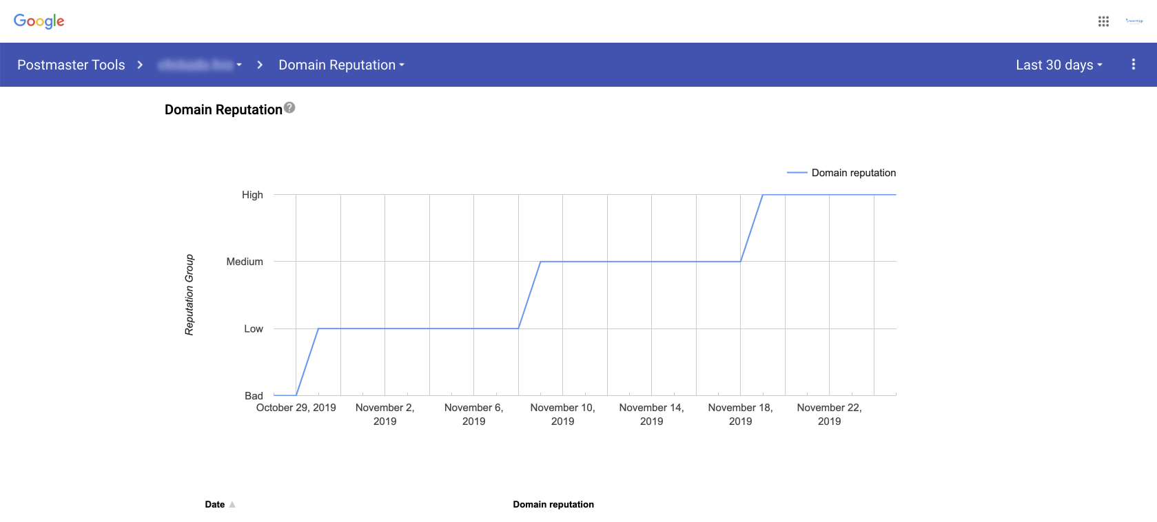Click the October 29, 2019 axis label
The image size is (1157, 522).
click(296, 408)
